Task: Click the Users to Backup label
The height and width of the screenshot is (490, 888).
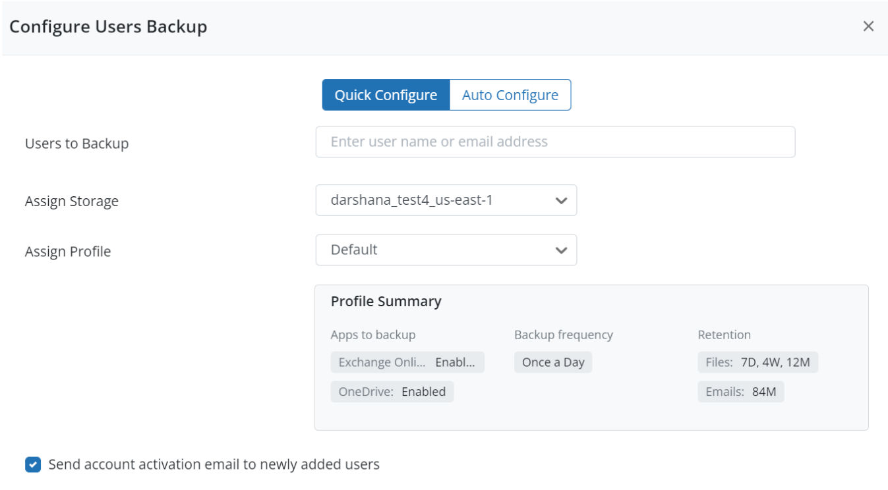Action: click(76, 144)
